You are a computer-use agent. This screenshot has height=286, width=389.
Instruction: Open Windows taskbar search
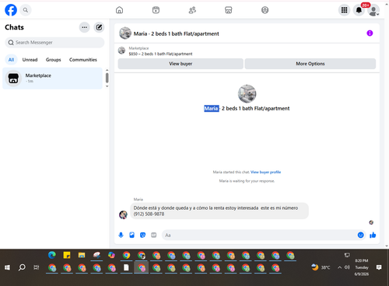pos(22,267)
